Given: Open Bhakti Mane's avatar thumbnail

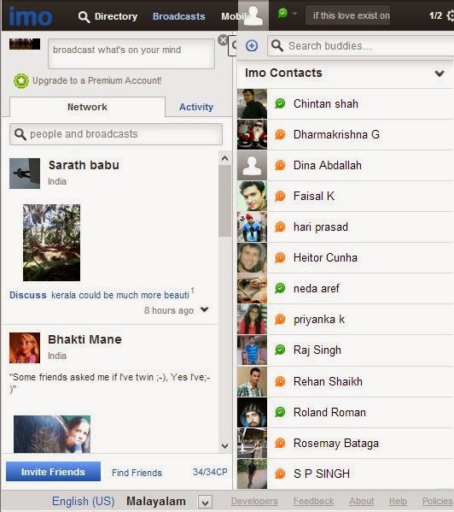Looking at the screenshot, I should coord(25,348).
